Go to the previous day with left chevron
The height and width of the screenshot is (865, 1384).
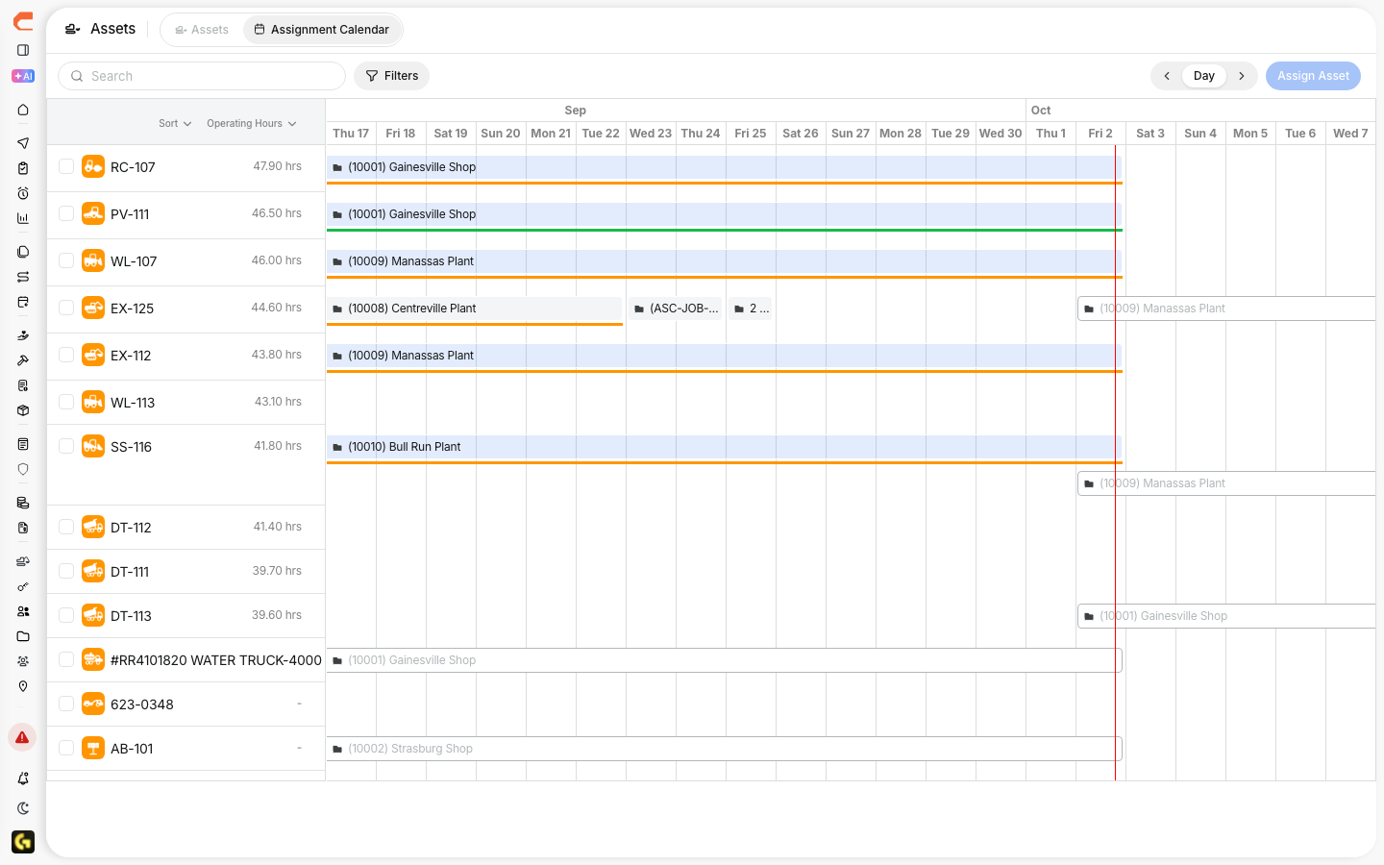click(1167, 76)
